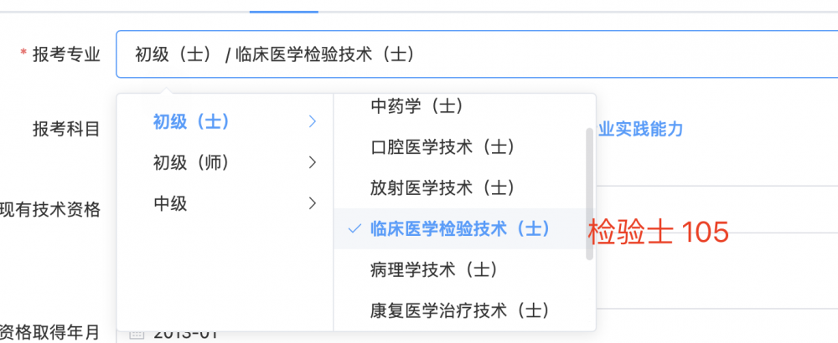Viewport: 838px width, 343px height.
Task: Click the dropdown list scrollbar thumb
Action: coord(589,193)
